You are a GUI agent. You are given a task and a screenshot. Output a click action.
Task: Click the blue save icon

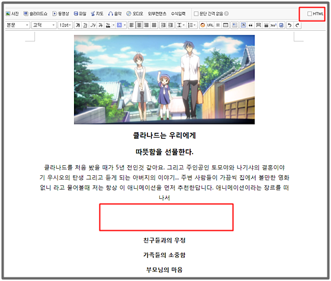(x=281, y=25)
